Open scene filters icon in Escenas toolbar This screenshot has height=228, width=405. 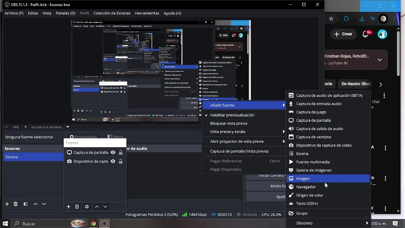click(x=26, y=204)
